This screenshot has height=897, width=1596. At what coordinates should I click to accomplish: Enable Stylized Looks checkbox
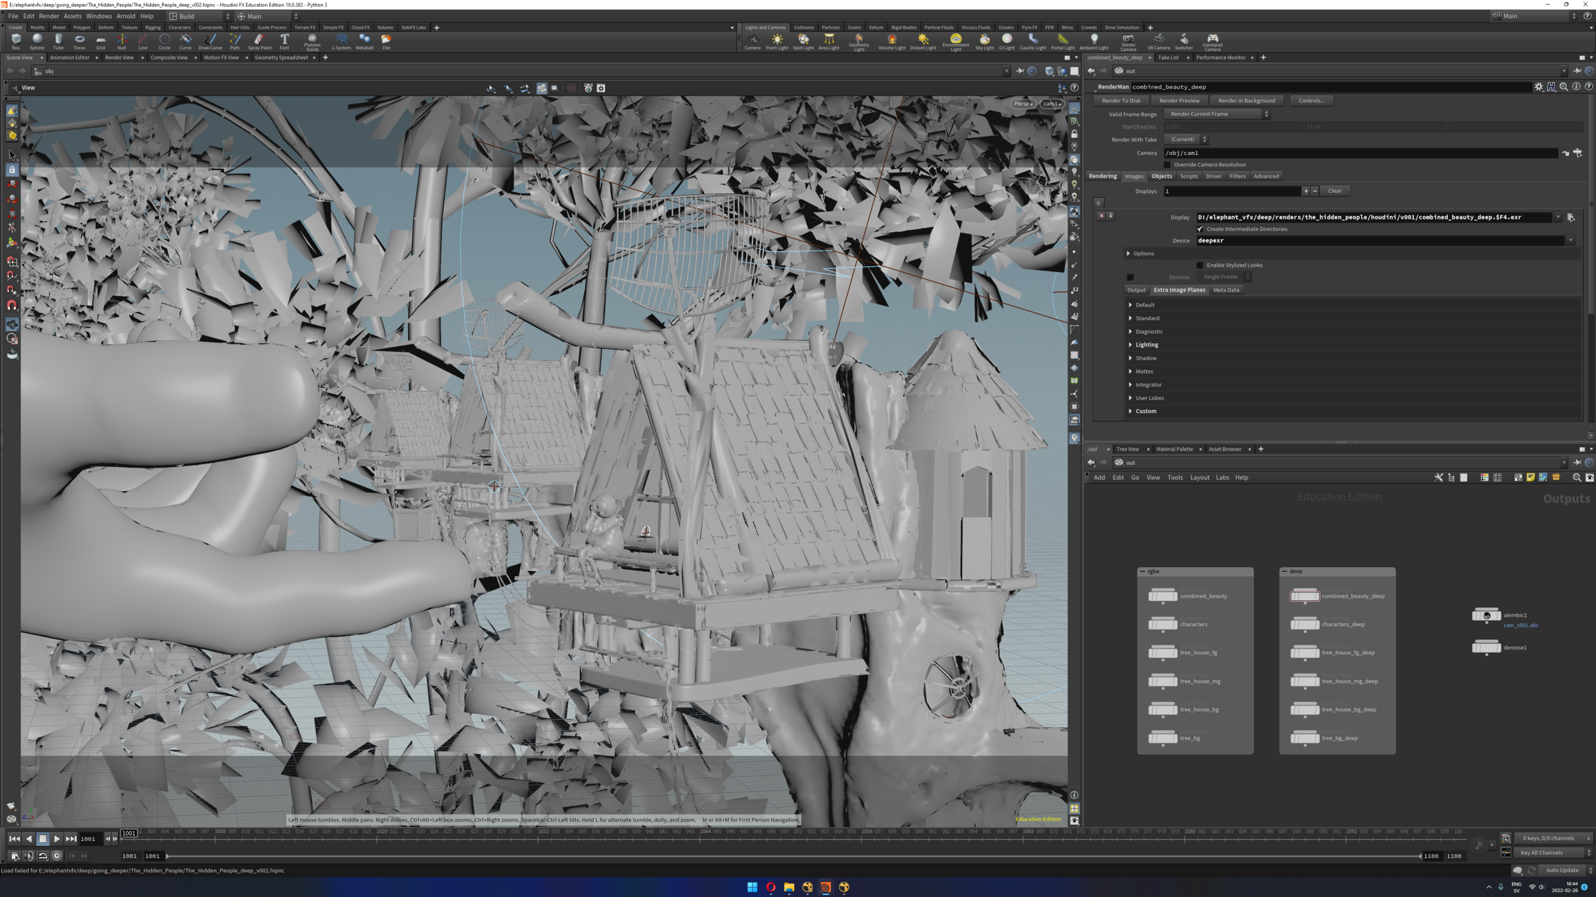(1200, 265)
